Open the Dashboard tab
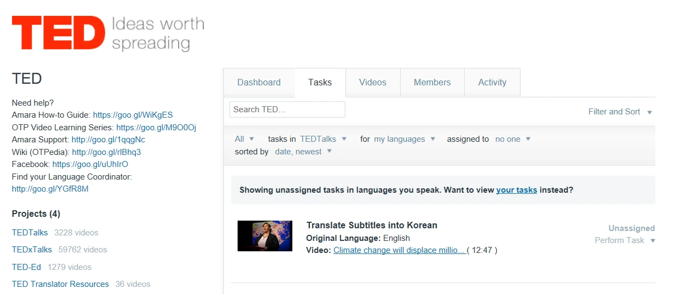 pos(259,82)
